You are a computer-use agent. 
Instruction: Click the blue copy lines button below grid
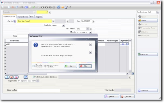tap(26, 77)
